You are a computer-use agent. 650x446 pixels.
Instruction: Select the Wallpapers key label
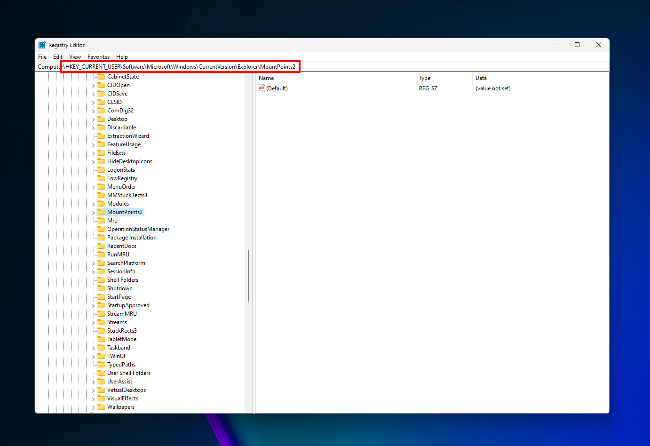point(121,407)
